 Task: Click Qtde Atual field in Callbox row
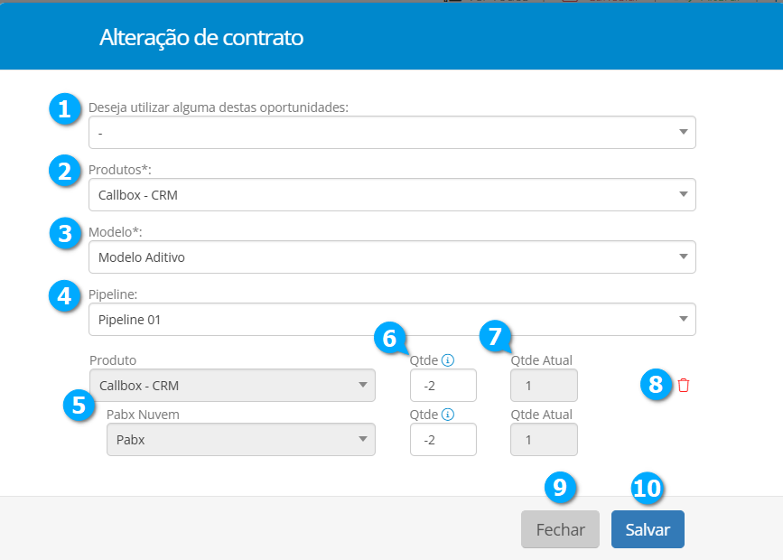click(x=544, y=386)
